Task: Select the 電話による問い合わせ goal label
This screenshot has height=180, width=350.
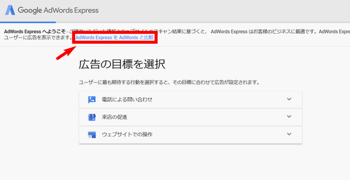Action: (x=127, y=100)
